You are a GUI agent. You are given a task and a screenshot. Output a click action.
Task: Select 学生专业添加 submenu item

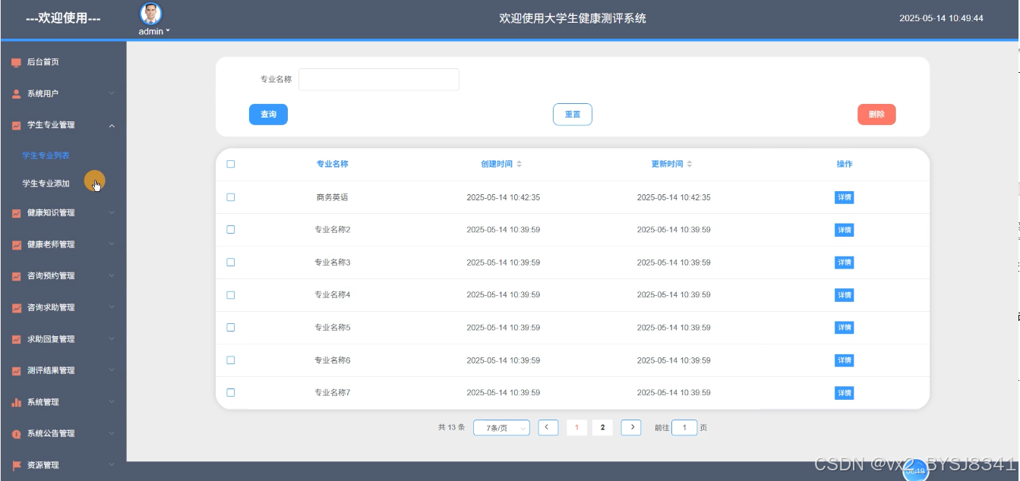tap(46, 184)
